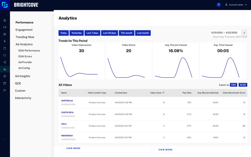Open the cloud icon in sidebar
Viewport: 251px width, 157px height.
pos(5,55)
